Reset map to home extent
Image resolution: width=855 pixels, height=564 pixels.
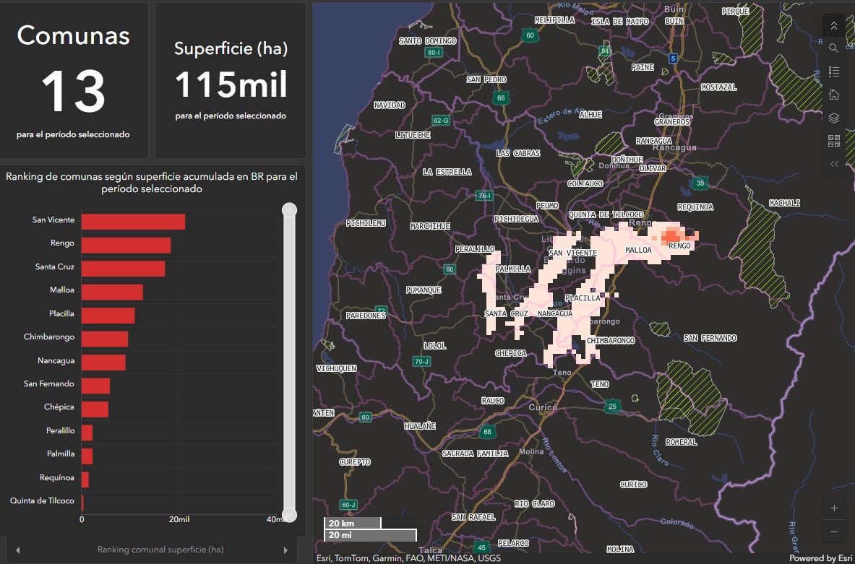tap(833, 95)
